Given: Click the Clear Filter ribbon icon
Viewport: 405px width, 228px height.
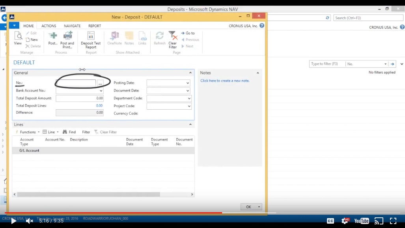Looking at the screenshot, I should tap(172, 38).
